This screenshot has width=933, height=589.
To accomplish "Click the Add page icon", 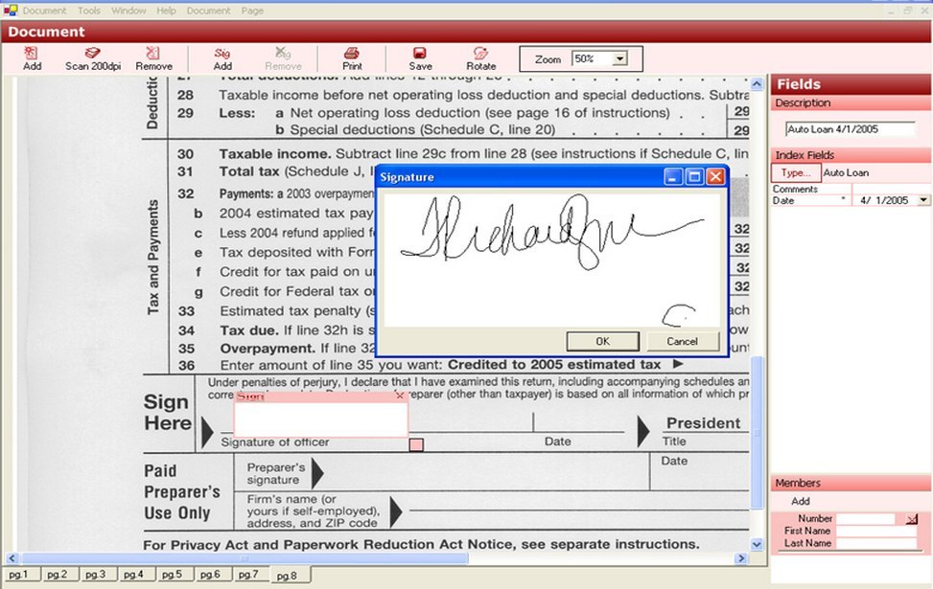I will point(32,58).
